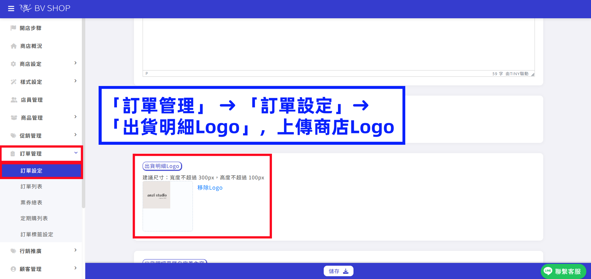The image size is (591, 279).
Task: Click the sidebar vertical scrollbar
Action: [x=83, y=113]
